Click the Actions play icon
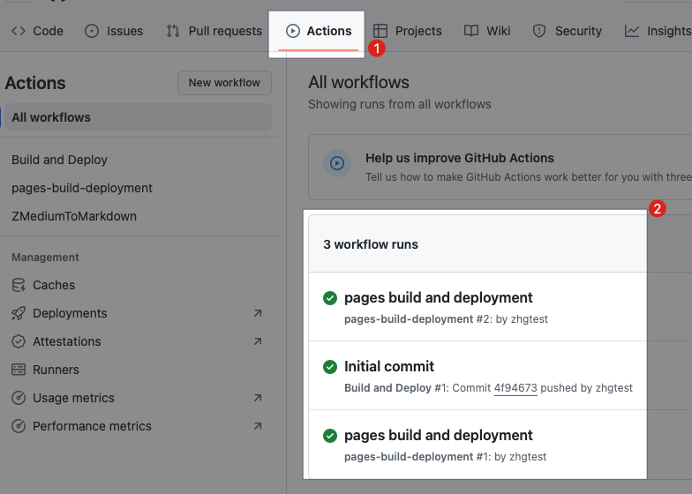Screen dimensions: 692x494 click(293, 31)
